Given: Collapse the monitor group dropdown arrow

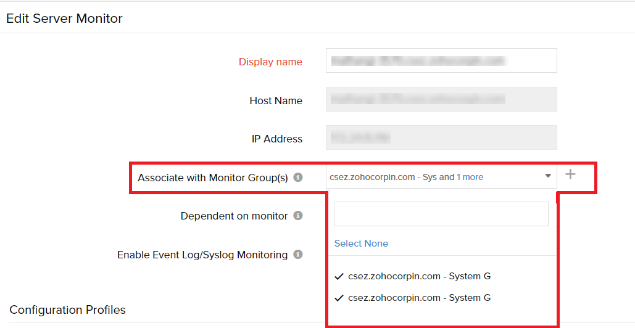Looking at the screenshot, I should (548, 176).
